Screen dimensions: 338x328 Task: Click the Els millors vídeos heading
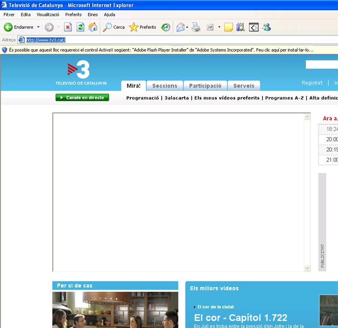pyautogui.click(x=214, y=289)
